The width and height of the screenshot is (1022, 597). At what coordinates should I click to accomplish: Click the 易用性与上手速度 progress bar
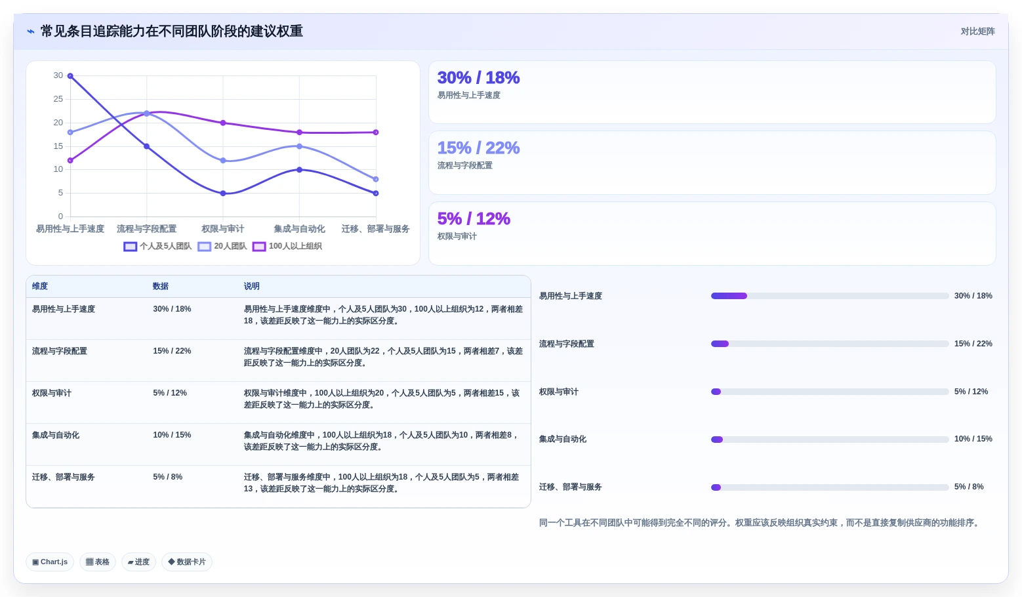click(830, 296)
